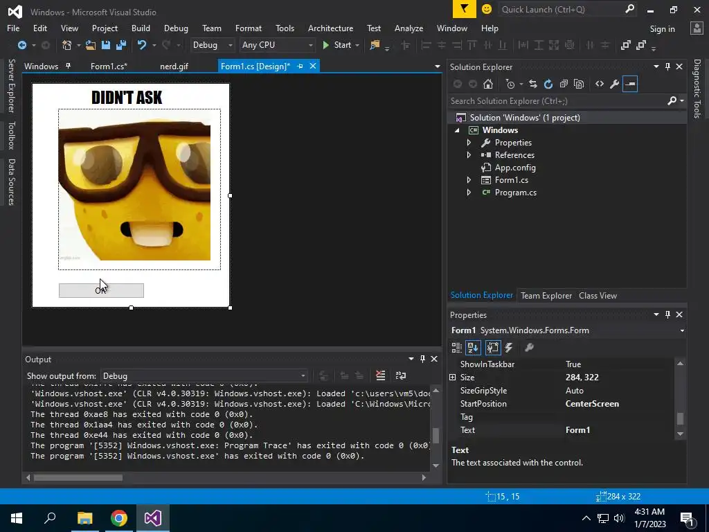Expand the References node
The height and width of the screenshot is (532, 709).
click(x=469, y=154)
